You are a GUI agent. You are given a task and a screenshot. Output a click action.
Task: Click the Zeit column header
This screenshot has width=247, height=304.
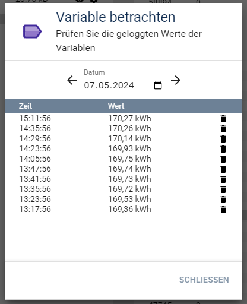tap(26, 106)
